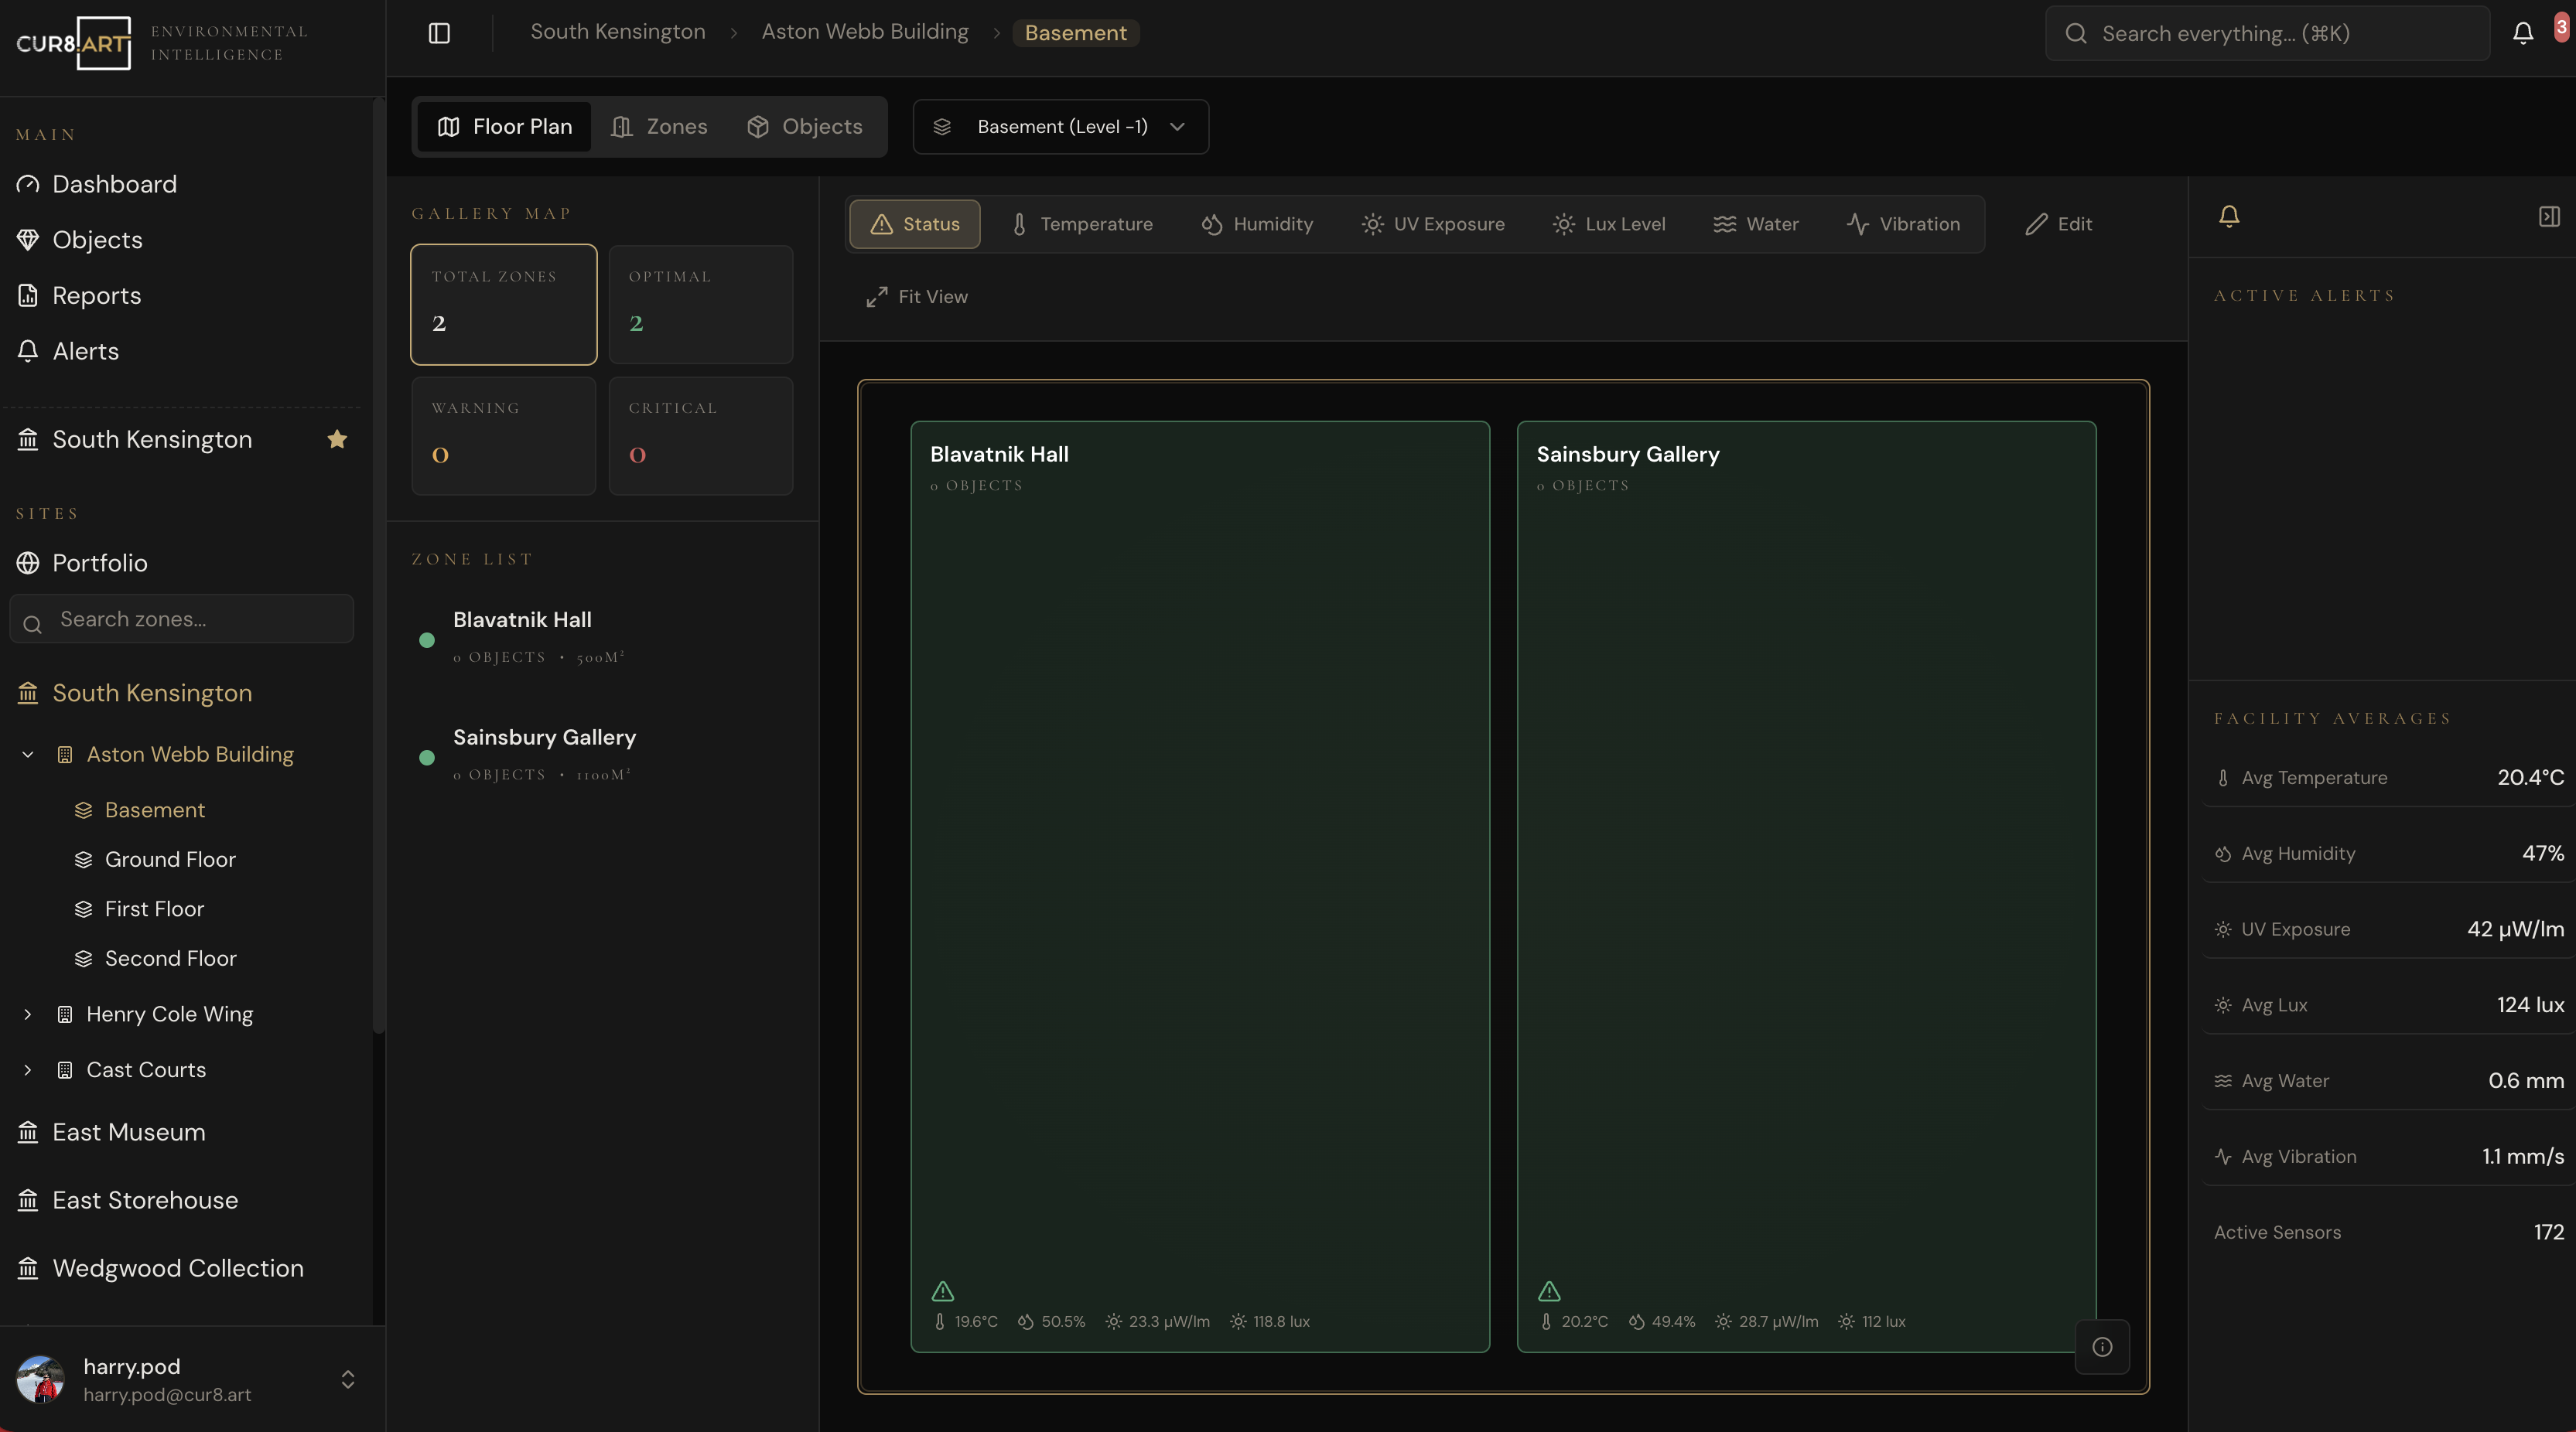Switch overlay to Humidity

[x=1257, y=223]
